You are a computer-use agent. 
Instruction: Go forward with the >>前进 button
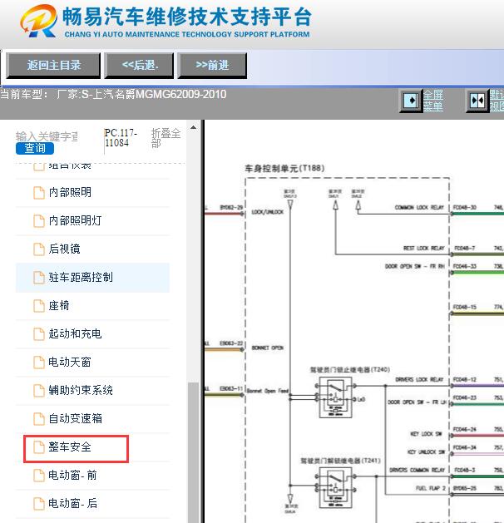pyautogui.click(x=212, y=66)
